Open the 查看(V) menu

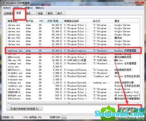pyautogui.click(x=29, y=8)
